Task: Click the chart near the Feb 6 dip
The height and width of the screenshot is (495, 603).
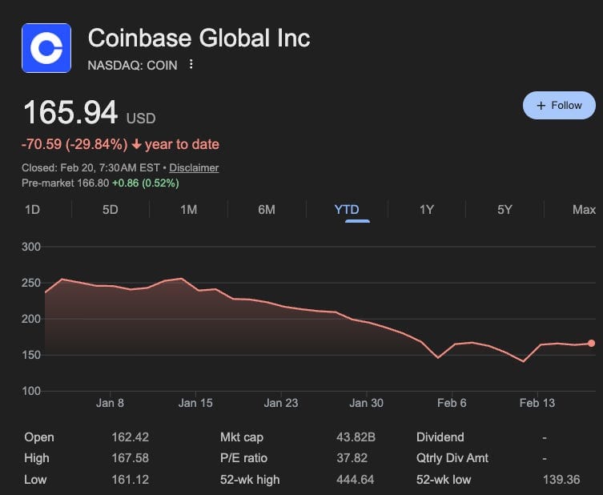Action: (438, 356)
